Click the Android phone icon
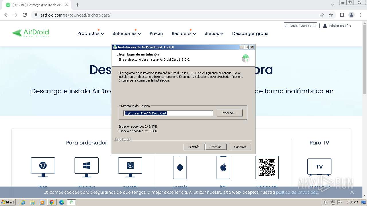The height and width of the screenshot is (206, 367). [x=180, y=167]
